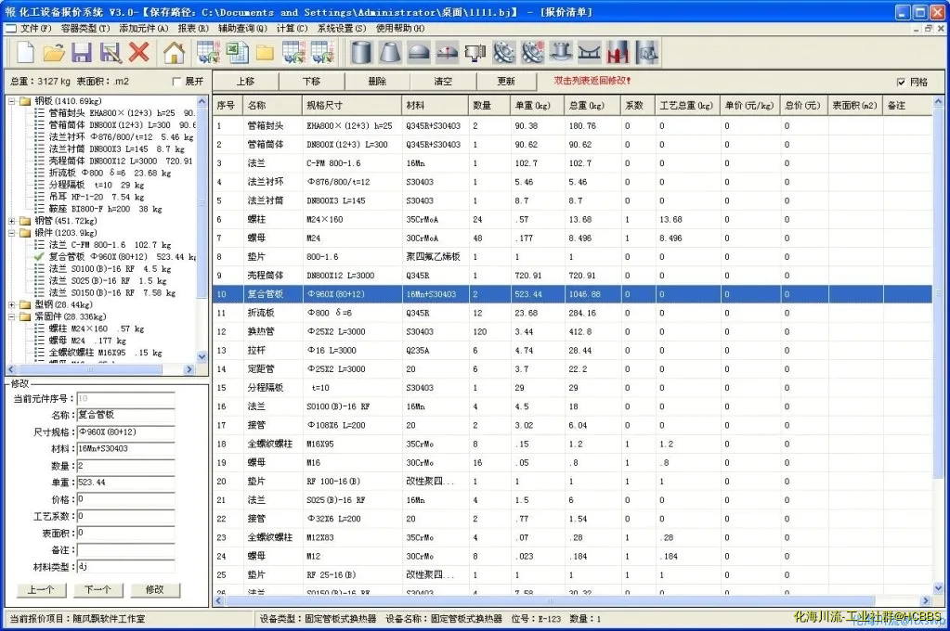Save with the floppy disk icon
The height and width of the screenshot is (631, 950).
click(82, 53)
